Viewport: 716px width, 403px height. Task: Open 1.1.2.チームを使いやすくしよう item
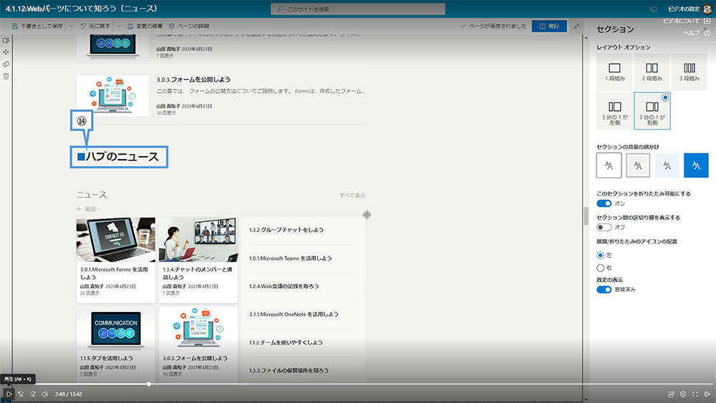coord(286,343)
